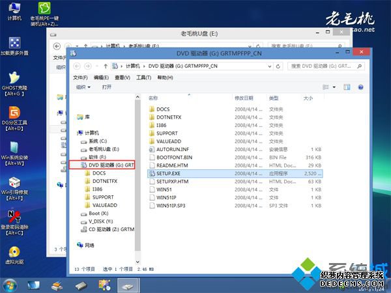Select 老毛桃U盘 (E:) in tree
Image resolution: width=391 pixels, height=293 pixels.
pos(100,149)
